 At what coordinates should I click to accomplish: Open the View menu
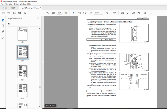[x=11, y=4]
